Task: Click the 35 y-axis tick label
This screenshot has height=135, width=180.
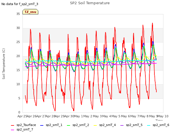Action: 18,14
